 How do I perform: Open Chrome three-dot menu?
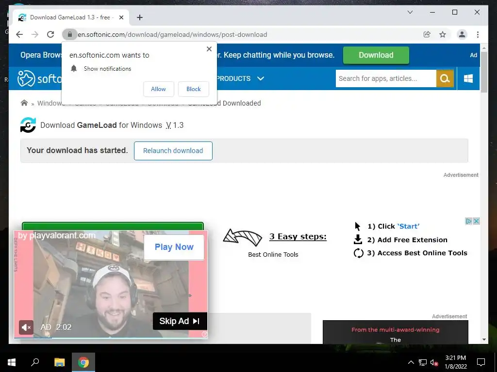(478, 34)
